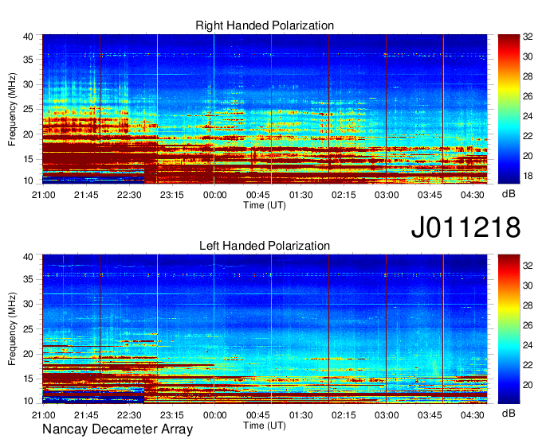The width and height of the screenshot is (542, 439).
Task: Click the "dB" label under the top color bar
Action: 509,194
